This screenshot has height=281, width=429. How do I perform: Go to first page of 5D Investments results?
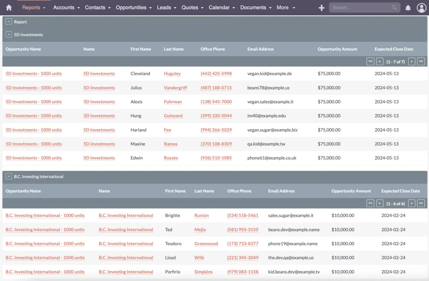pyautogui.click(x=370, y=61)
